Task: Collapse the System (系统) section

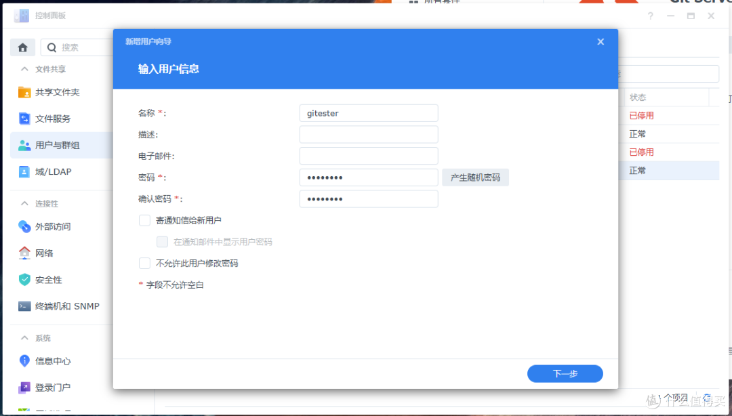Action: click(24, 338)
